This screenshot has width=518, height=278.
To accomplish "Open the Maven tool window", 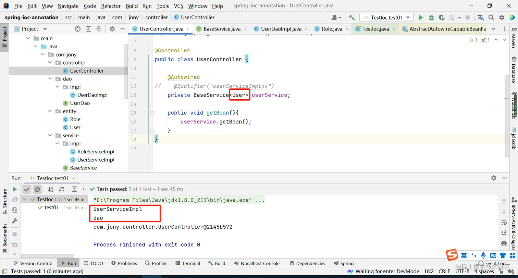I will [x=513, y=38].
